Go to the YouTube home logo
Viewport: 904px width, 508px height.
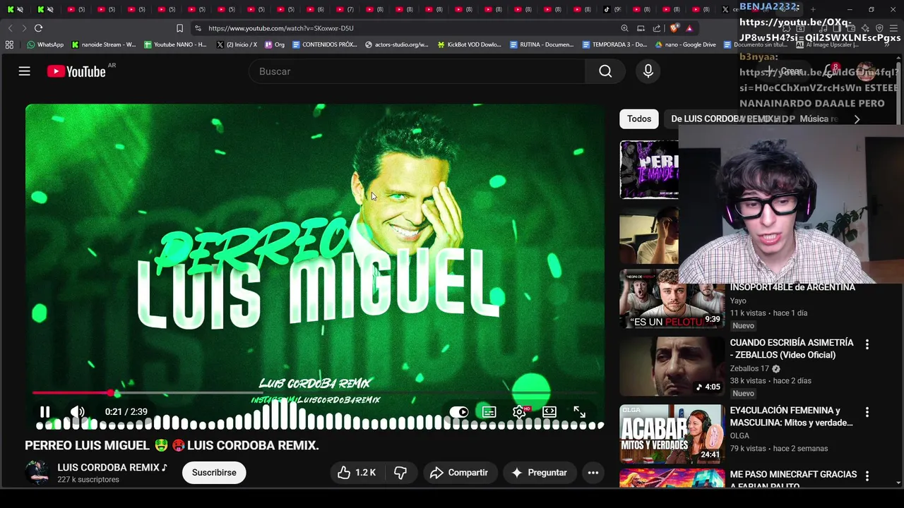(76, 71)
